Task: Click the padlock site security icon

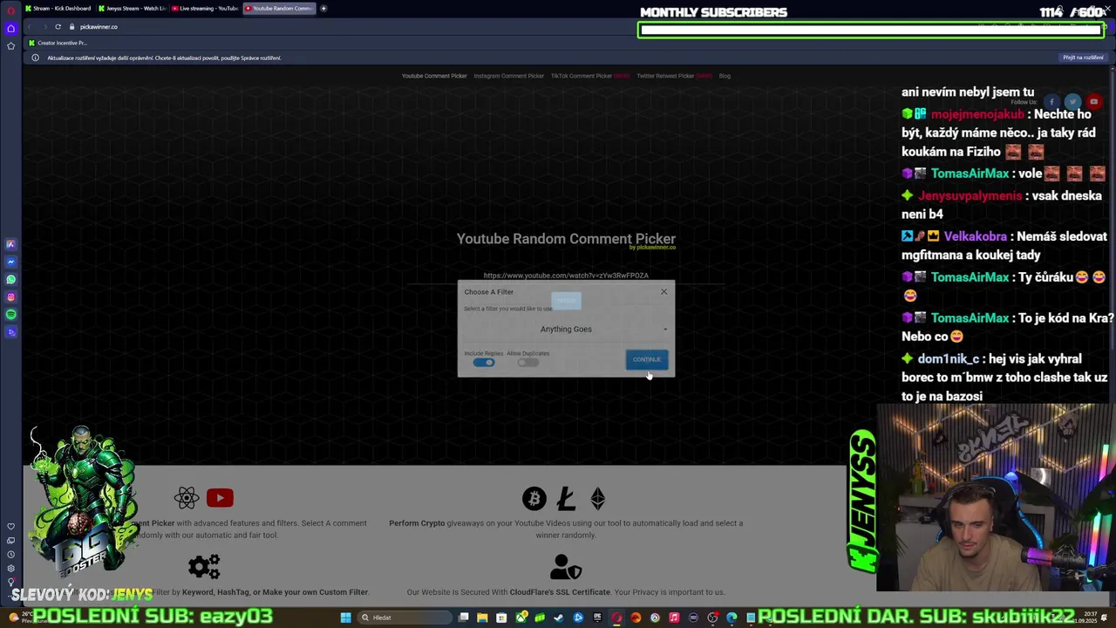Action: 72,26
